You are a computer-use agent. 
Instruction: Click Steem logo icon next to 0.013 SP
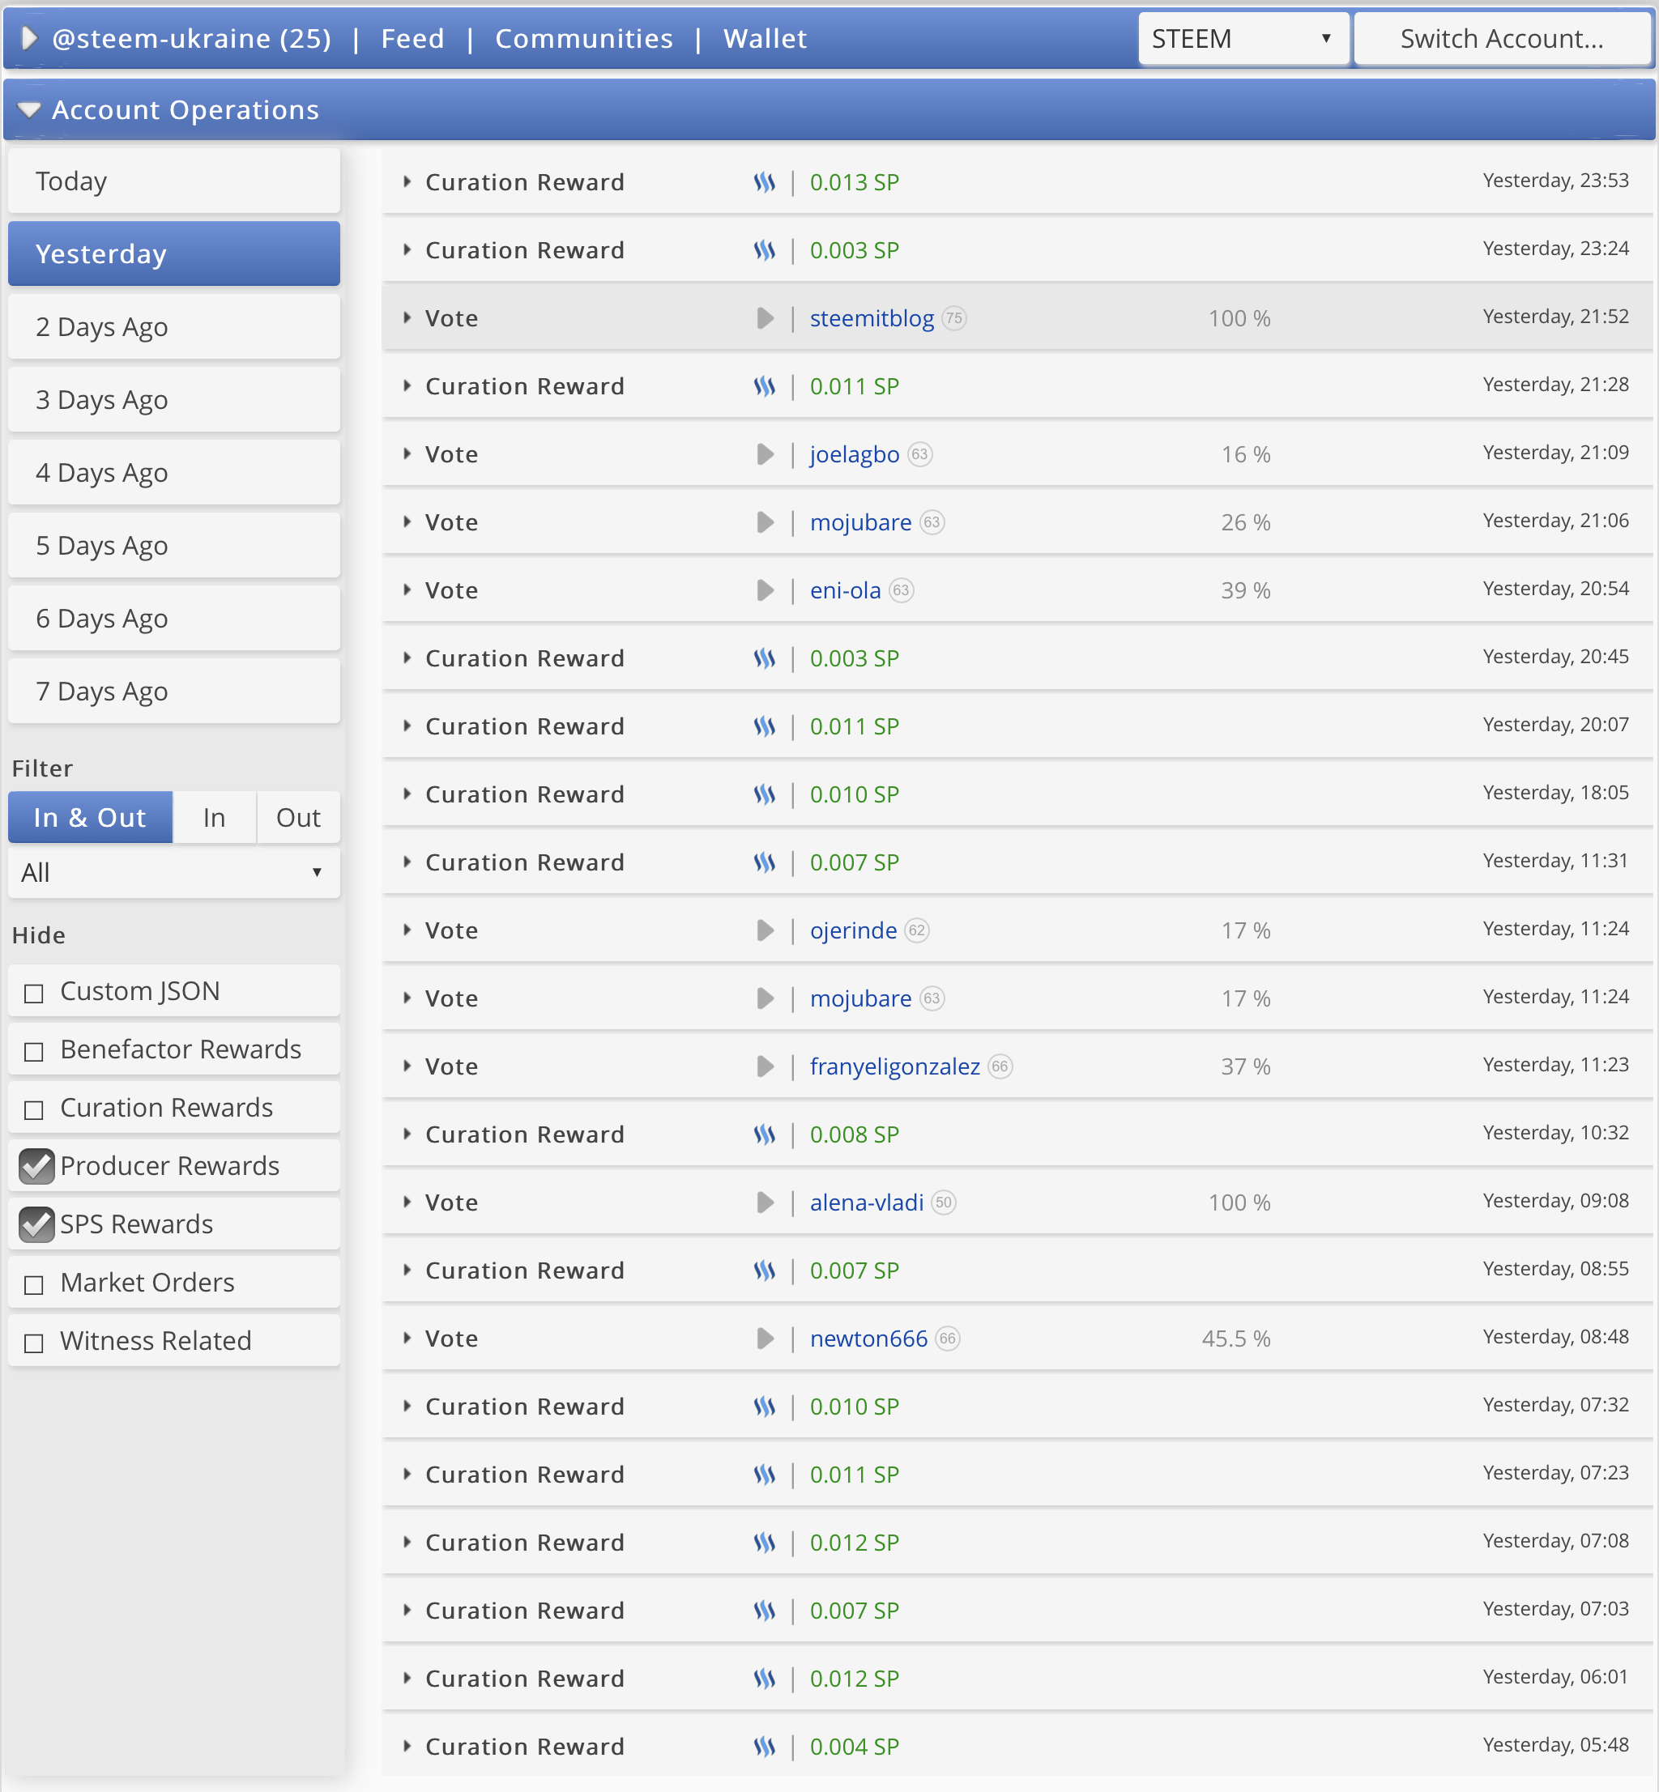764,182
